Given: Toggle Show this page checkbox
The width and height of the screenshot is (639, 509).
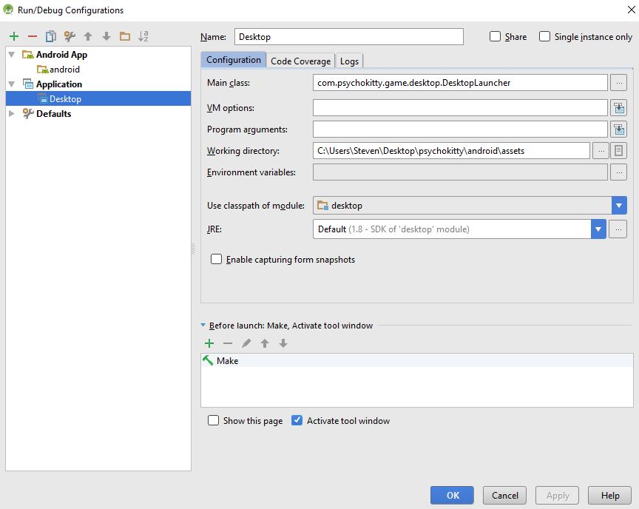Looking at the screenshot, I should [213, 420].
